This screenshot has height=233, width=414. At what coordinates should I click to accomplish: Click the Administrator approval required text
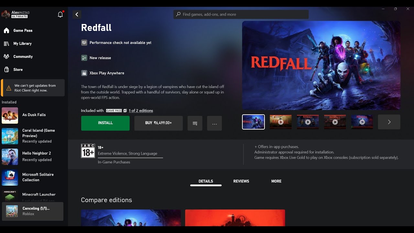tap(294, 152)
